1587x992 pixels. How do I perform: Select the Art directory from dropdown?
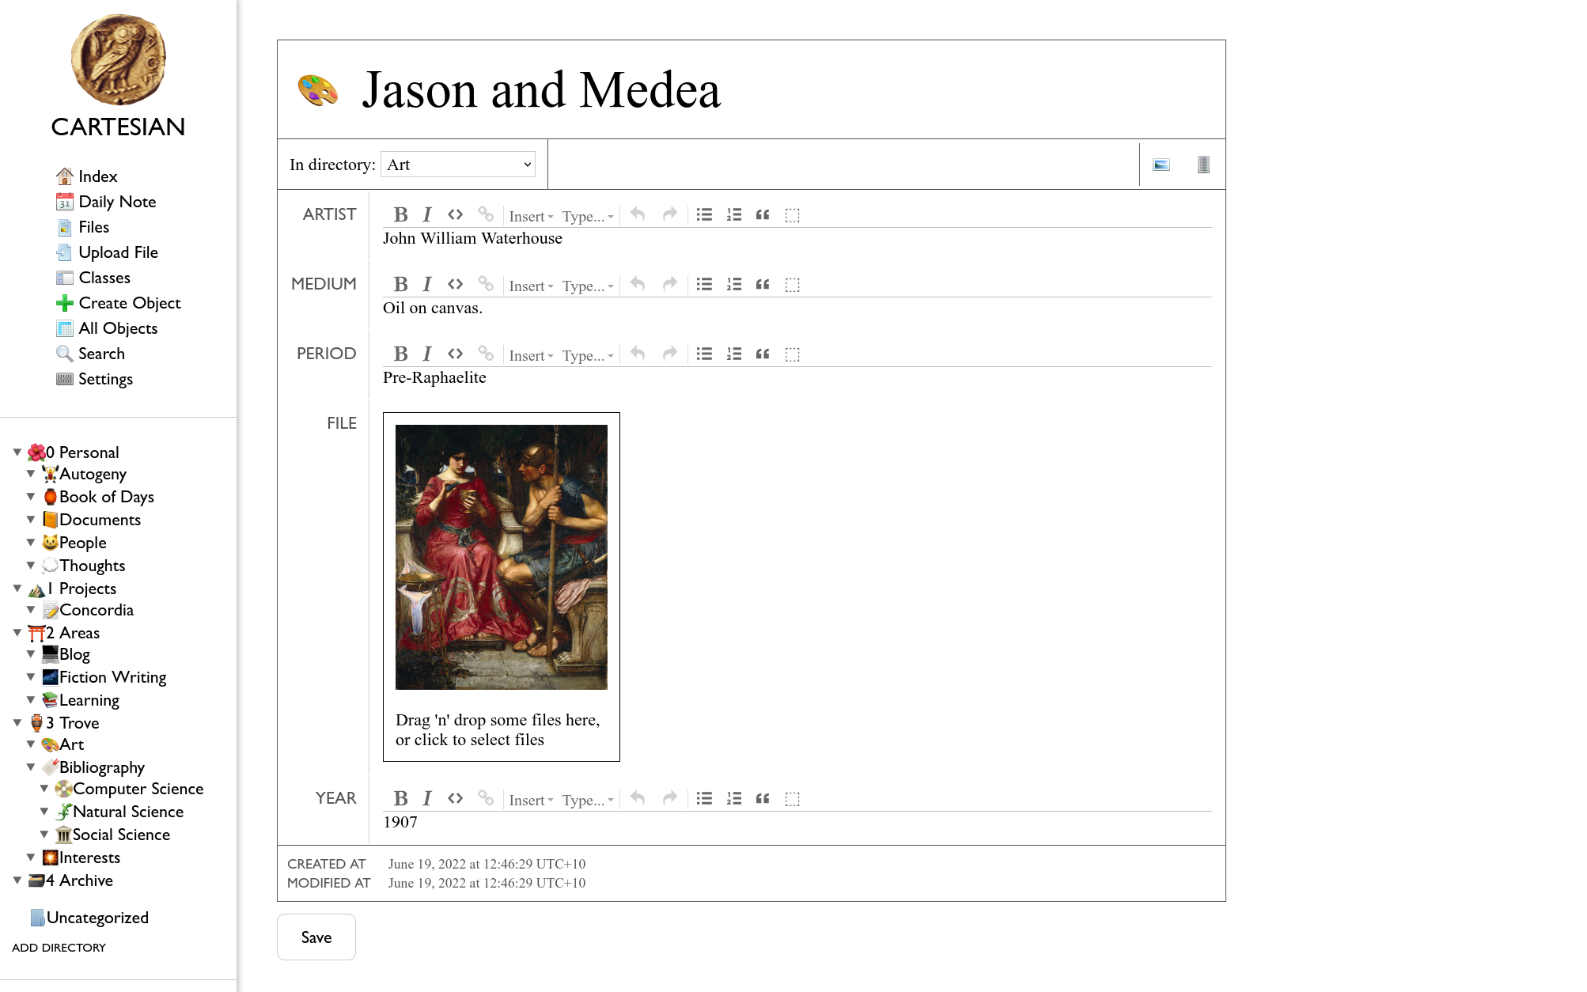coord(456,164)
